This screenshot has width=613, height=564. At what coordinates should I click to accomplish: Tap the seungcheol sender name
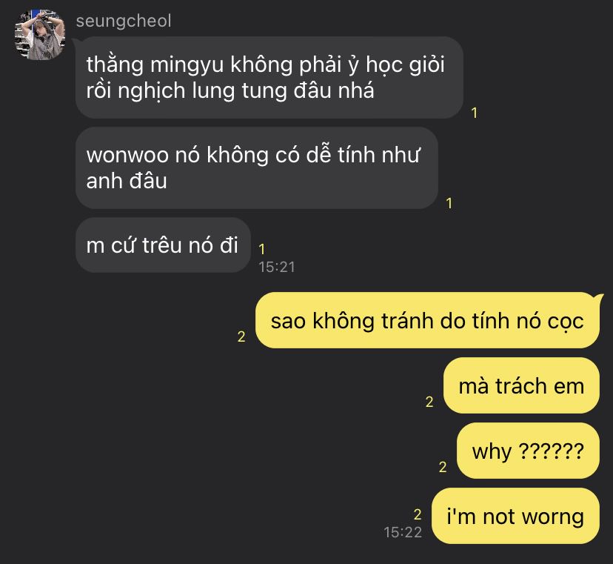124,21
